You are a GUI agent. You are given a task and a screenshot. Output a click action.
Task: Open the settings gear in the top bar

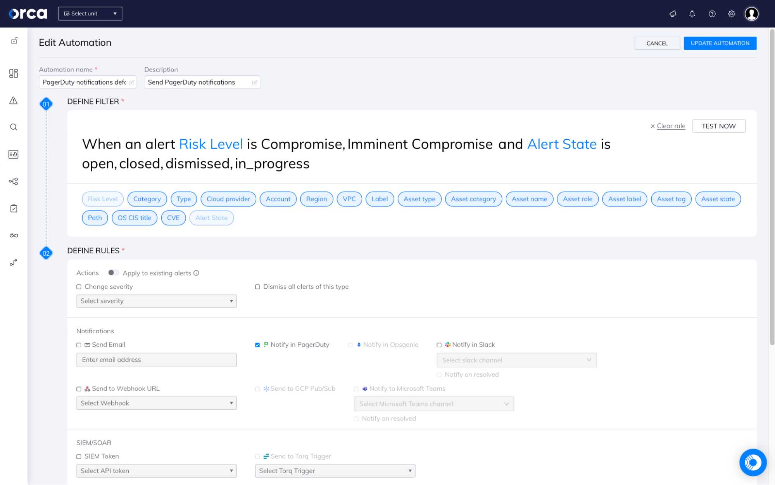(731, 14)
